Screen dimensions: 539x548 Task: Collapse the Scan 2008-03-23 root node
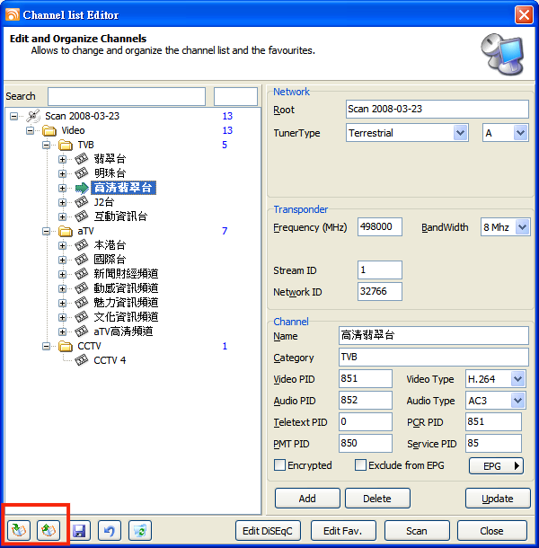pyautogui.click(x=14, y=117)
